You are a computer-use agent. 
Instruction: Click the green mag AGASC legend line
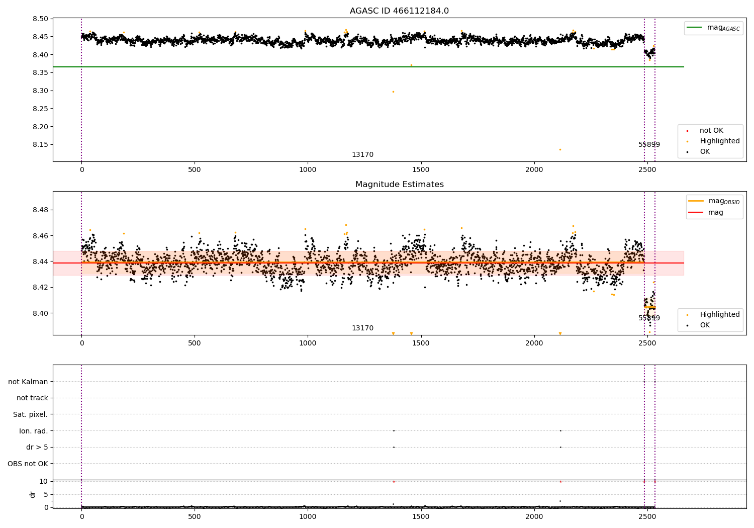[x=695, y=28]
